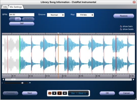
Task: Halve the BPM with the /2 button
Action: [12, 19]
